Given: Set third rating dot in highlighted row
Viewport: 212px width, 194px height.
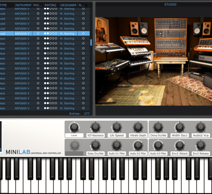Looking at the screenshot, I should [x=50, y=34].
